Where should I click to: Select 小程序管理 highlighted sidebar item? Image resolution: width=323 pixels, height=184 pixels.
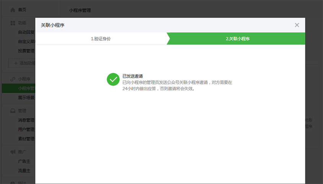pos(19,88)
